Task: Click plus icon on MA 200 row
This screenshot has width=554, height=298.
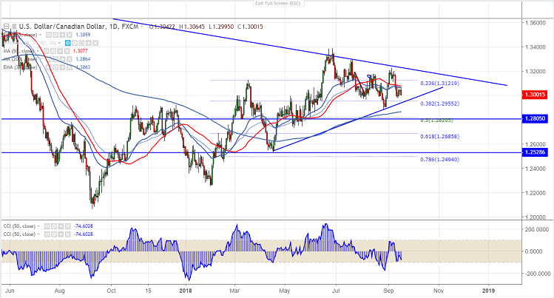Action: pyautogui.click(x=63, y=59)
